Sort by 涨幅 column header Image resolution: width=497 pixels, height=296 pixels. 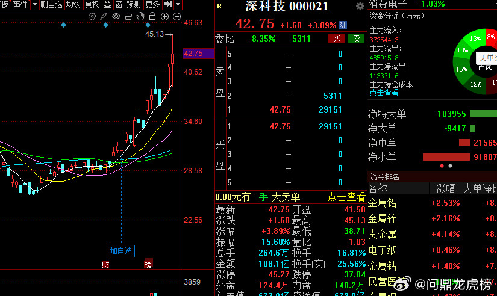tap(445, 189)
